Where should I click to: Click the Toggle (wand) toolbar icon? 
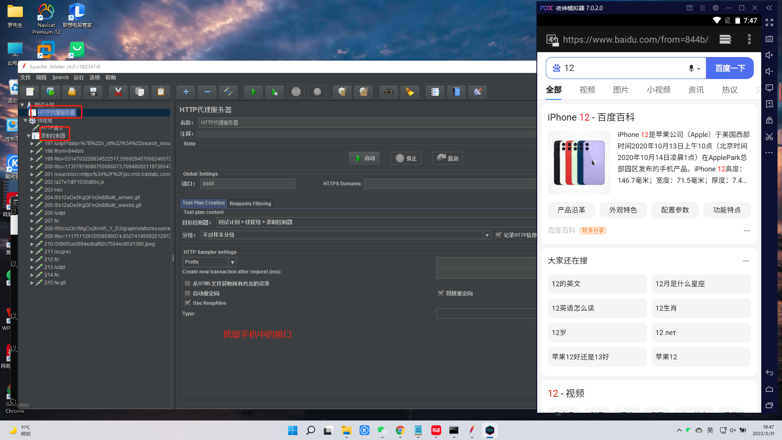pos(228,92)
